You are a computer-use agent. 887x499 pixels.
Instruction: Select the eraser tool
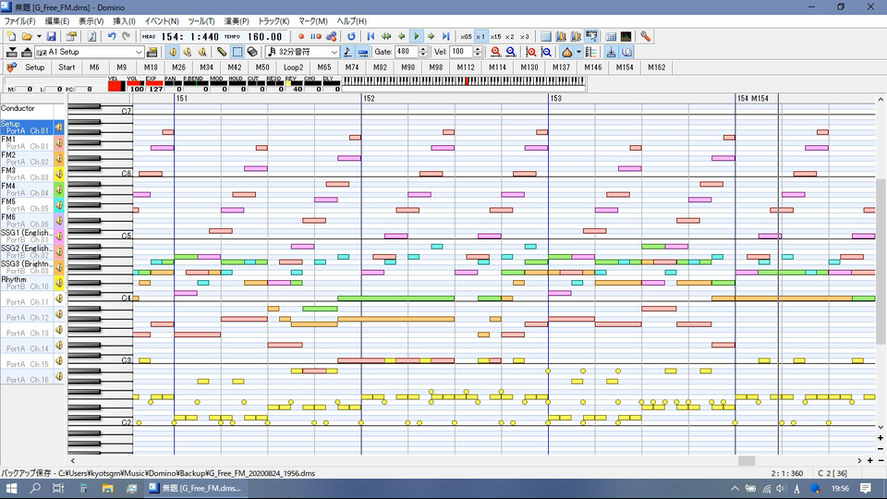pos(252,52)
